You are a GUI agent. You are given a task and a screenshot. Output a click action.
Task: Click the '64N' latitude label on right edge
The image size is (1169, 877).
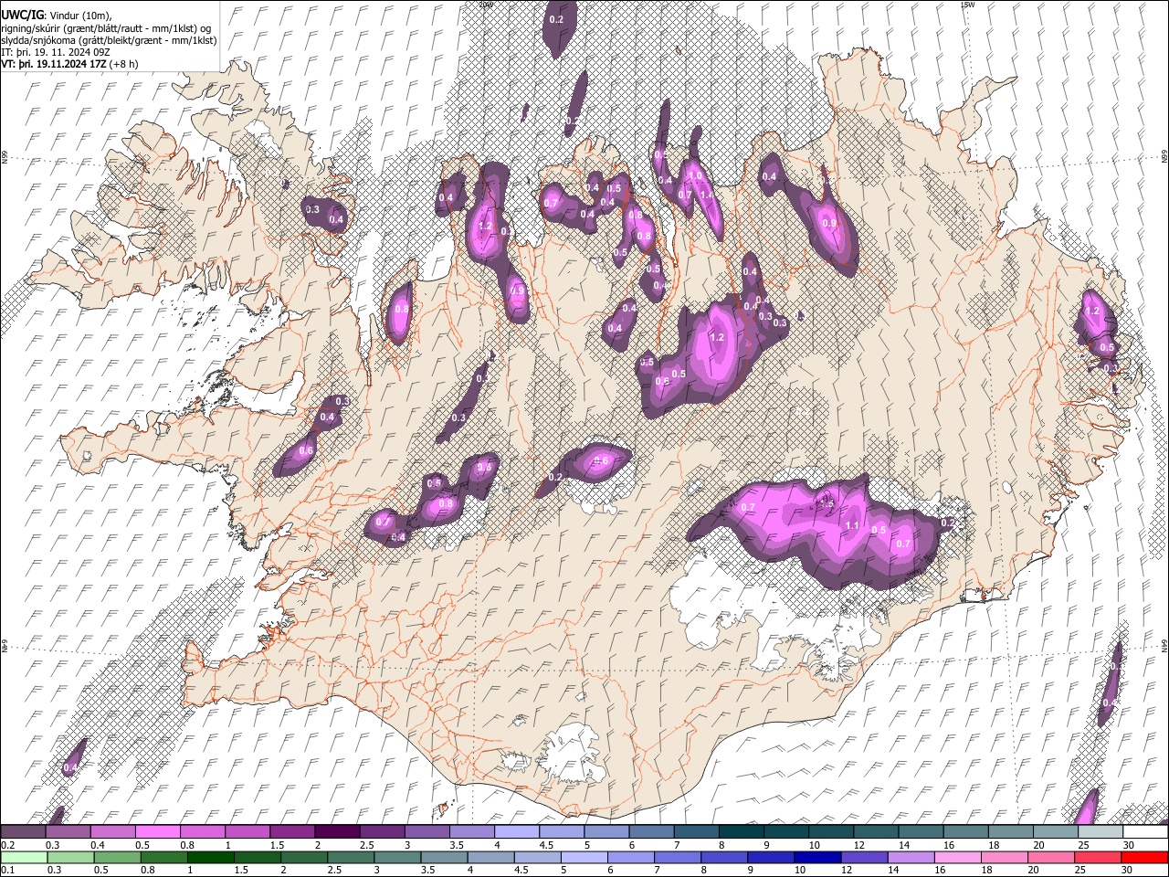[1164, 646]
